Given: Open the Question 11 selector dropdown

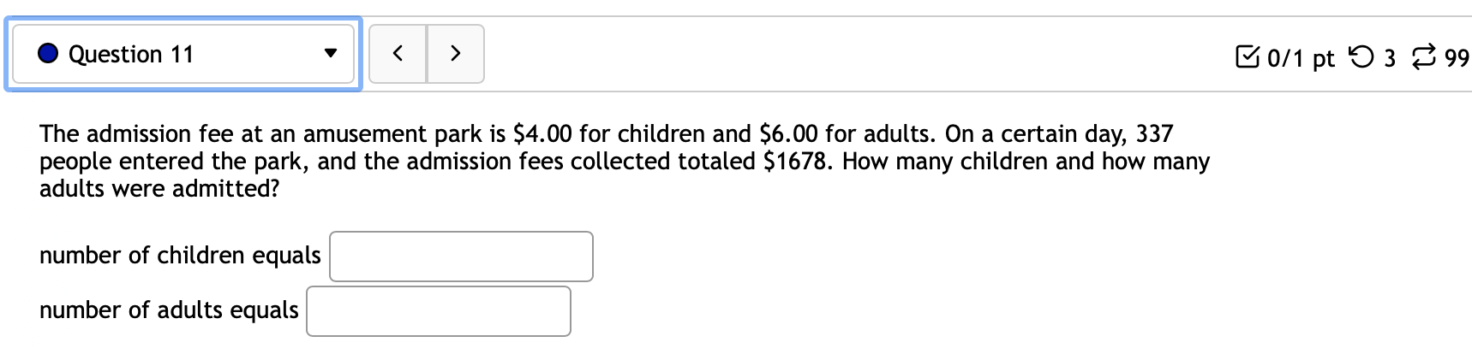Looking at the screenshot, I should coord(183,54).
